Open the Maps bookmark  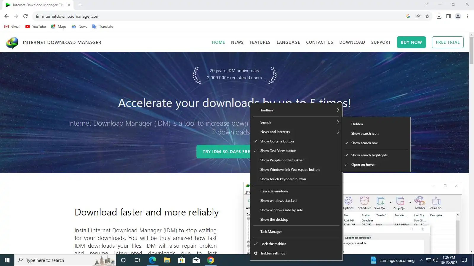click(59, 27)
